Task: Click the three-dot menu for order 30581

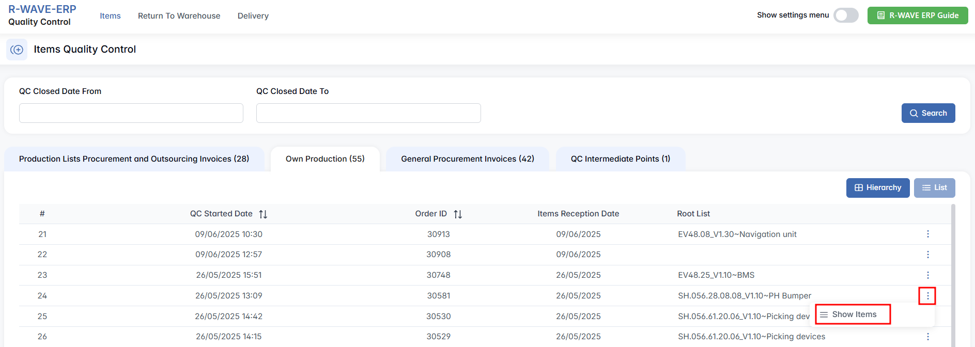Action: (x=927, y=296)
